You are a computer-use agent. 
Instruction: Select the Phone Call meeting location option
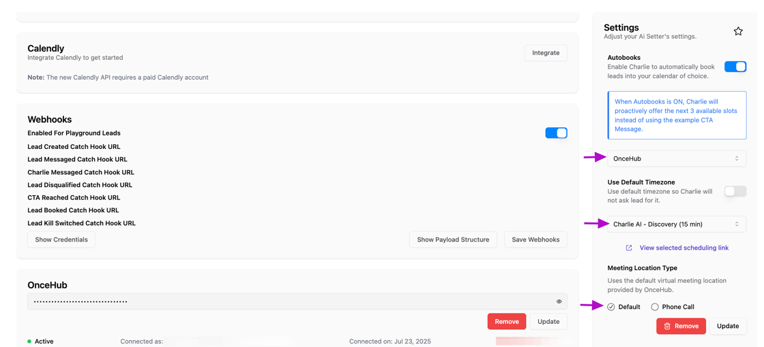click(x=655, y=307)
